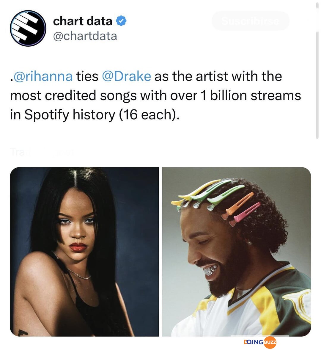Click the orange BUZZ circle

pos(270,342)
